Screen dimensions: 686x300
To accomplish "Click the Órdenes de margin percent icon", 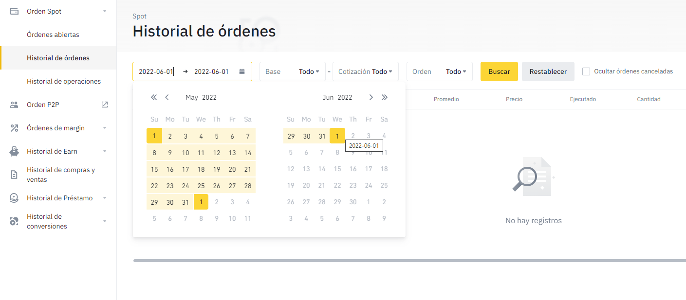I will pos(14,128).
